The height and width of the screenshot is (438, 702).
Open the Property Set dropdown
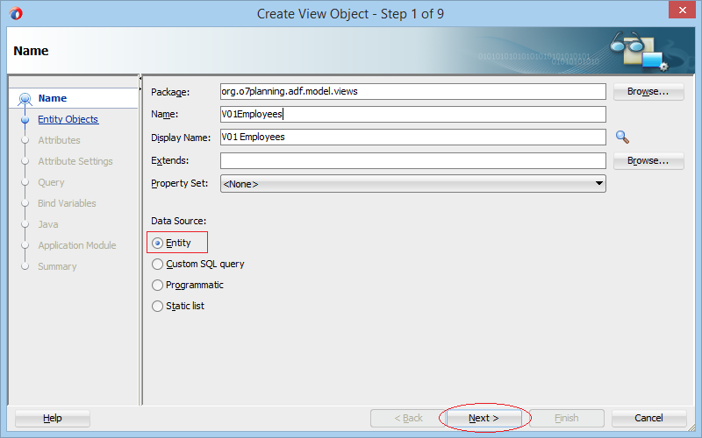click(412, 184)
